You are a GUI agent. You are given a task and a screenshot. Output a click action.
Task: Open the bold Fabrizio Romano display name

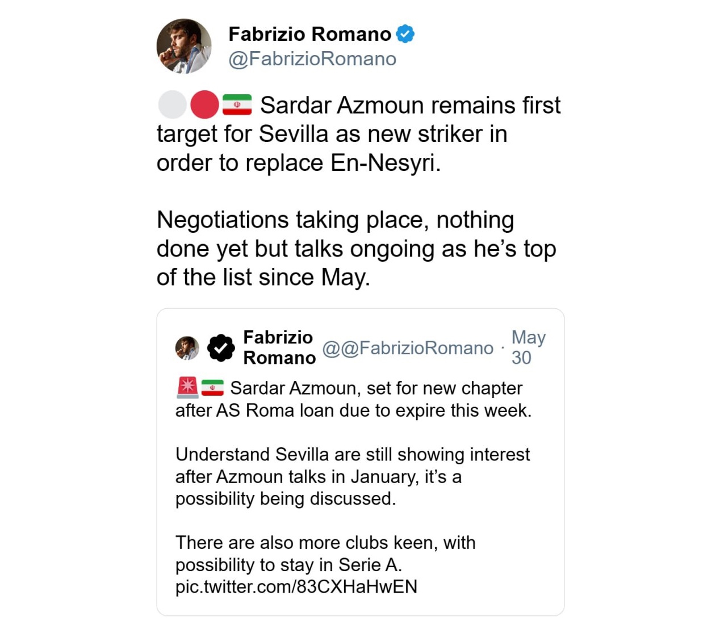(309, 34)
